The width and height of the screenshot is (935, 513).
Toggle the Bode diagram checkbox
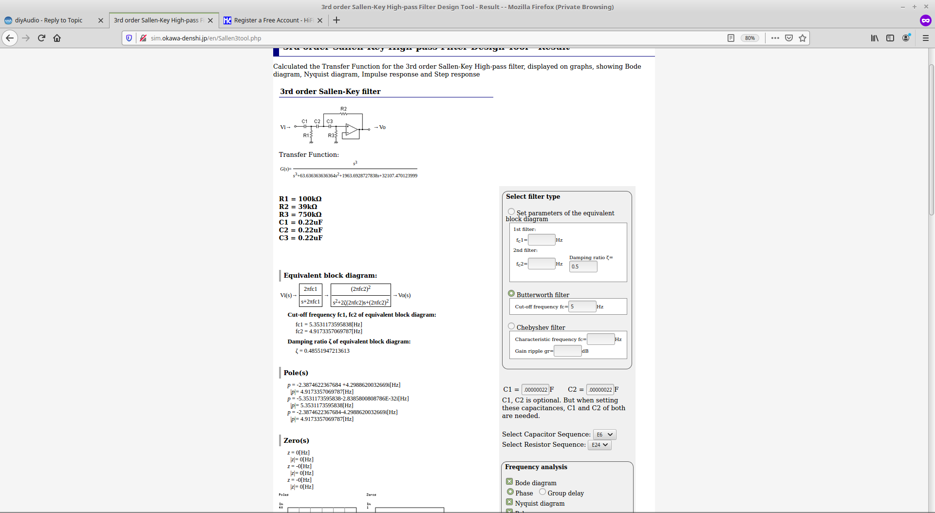pos(509,482)
